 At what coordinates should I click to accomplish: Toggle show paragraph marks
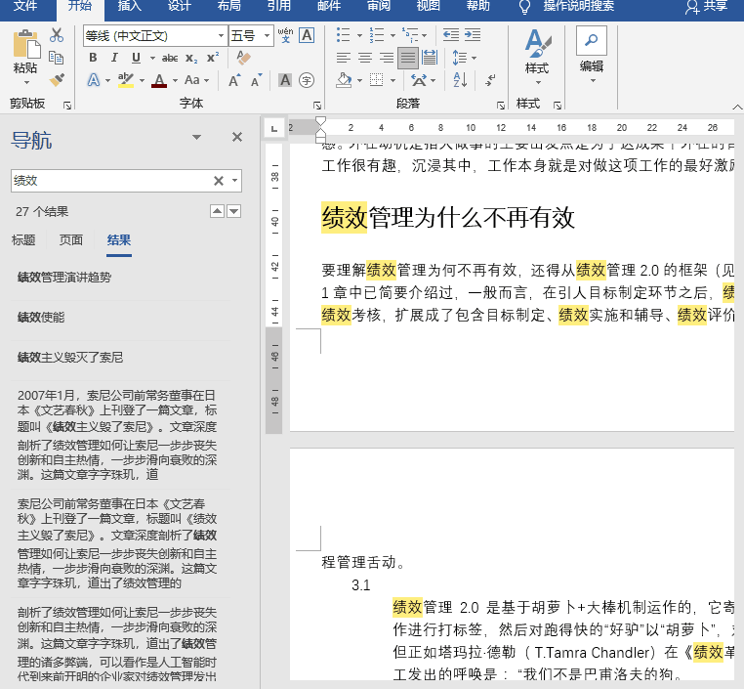pos(490,80)
